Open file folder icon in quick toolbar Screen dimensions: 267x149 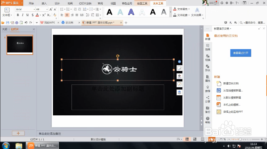click(x=3, y=23)
